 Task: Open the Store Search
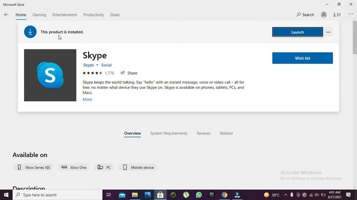click(x=305, y=15)
